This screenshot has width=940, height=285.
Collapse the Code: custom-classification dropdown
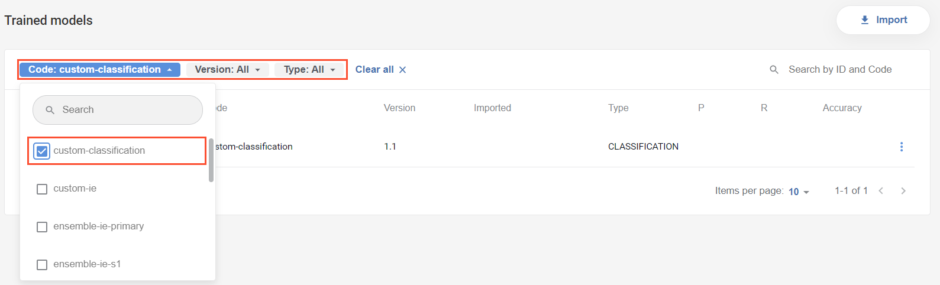pos(100,70)
